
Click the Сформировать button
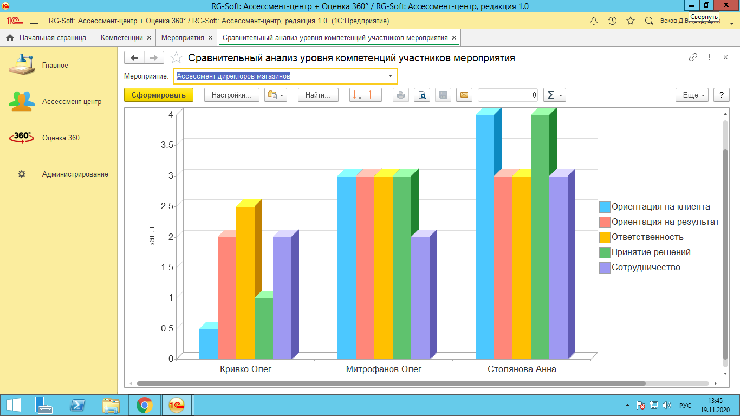[159, 95]
